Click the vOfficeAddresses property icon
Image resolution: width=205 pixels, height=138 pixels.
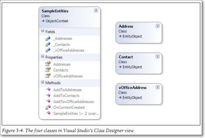(48, 76)
